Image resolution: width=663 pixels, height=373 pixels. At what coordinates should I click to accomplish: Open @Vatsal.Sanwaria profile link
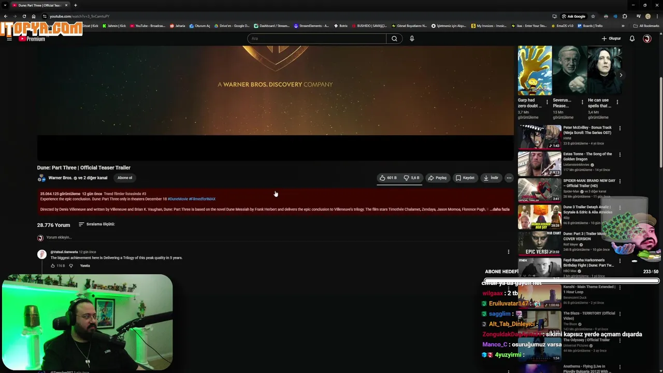pos(64,252)
